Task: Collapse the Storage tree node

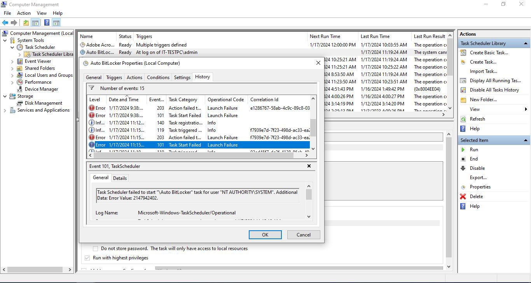Action: click(5, 96)
